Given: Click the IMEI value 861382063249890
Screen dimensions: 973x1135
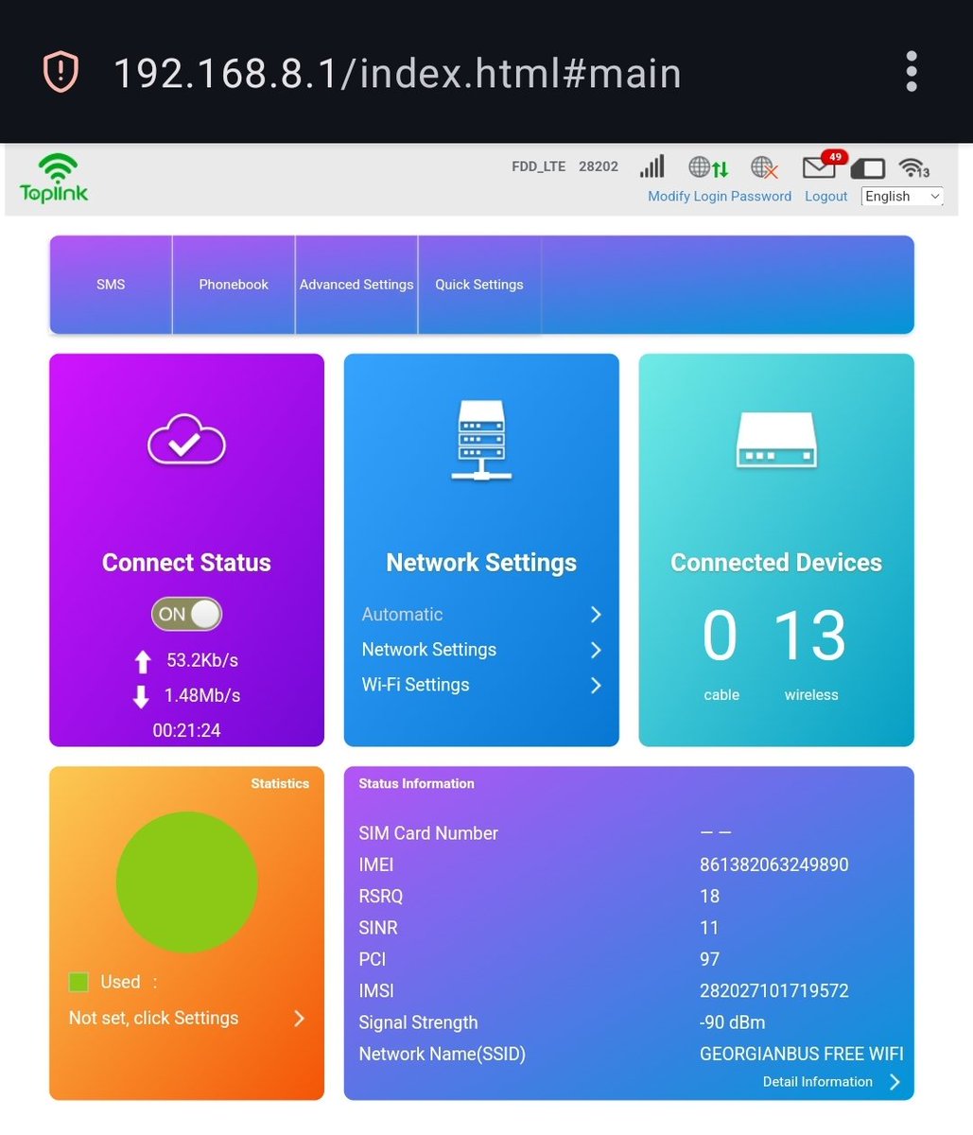Looking at the screenshot, I should point(774,864).
